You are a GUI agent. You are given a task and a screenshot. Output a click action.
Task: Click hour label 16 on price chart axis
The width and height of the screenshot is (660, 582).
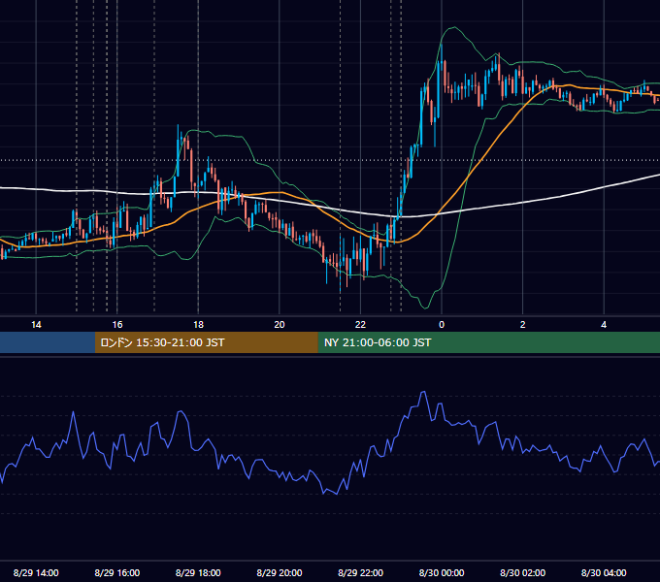point(117,325)
